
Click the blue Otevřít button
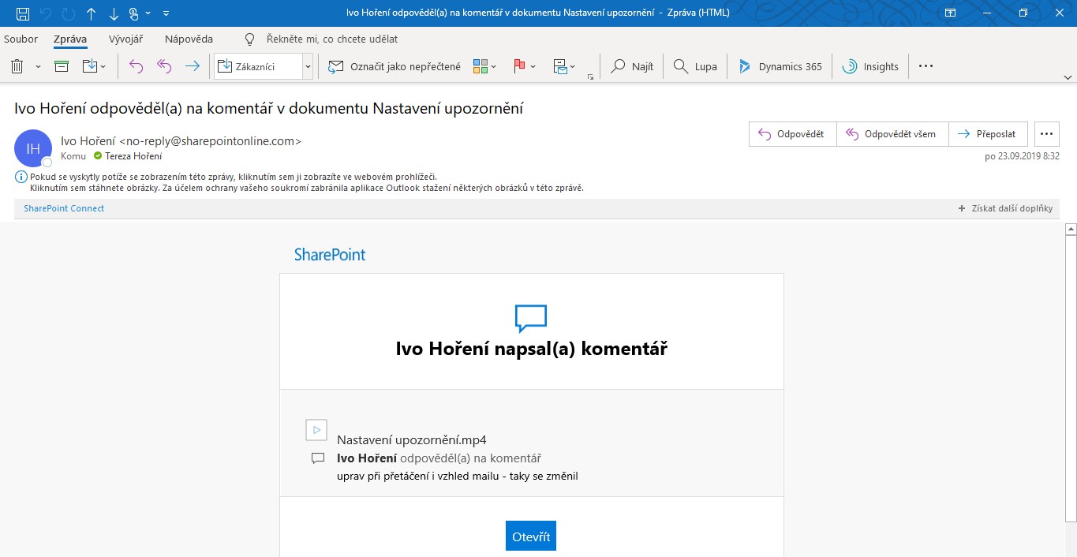pos(531,536)
